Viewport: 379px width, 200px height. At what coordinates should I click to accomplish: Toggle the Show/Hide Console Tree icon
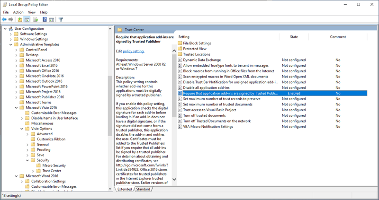click(x=27, y=19)
